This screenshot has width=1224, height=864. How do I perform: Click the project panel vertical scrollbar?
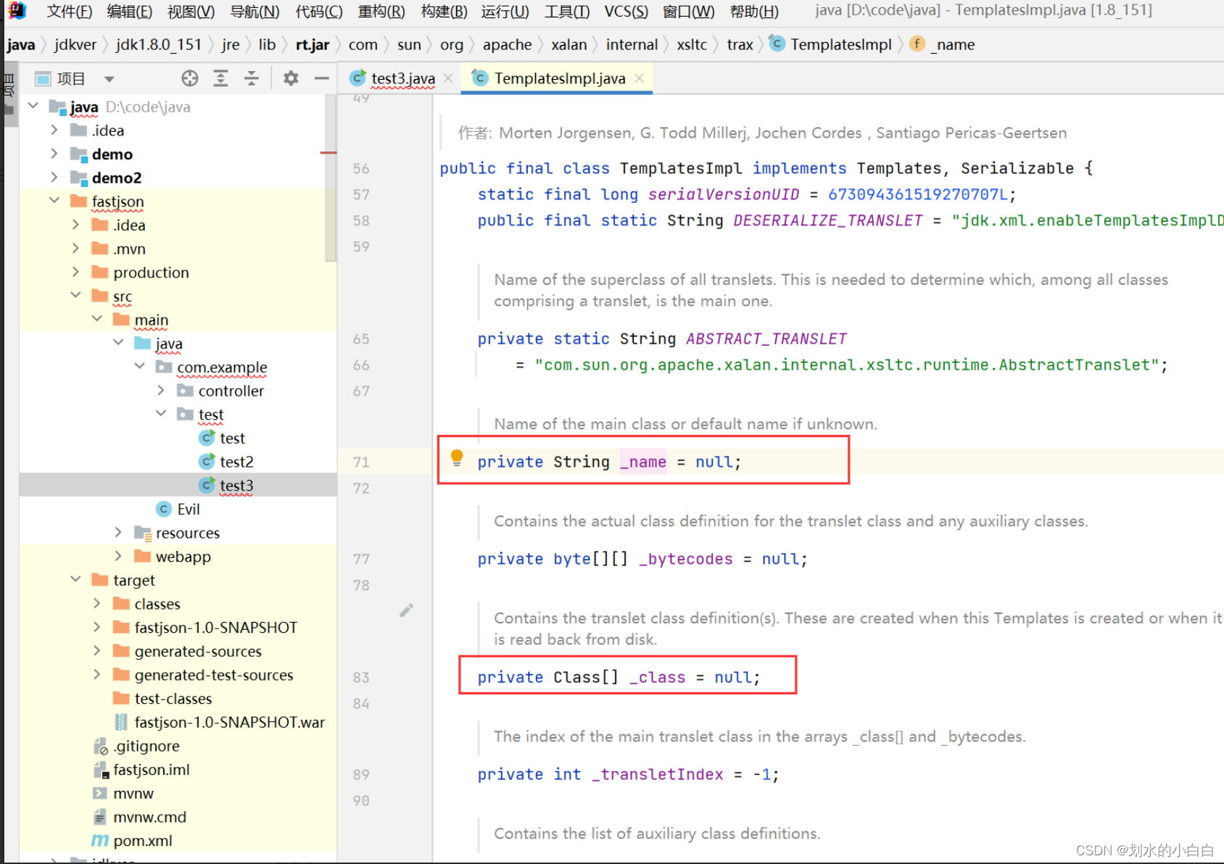click(331, 178)
